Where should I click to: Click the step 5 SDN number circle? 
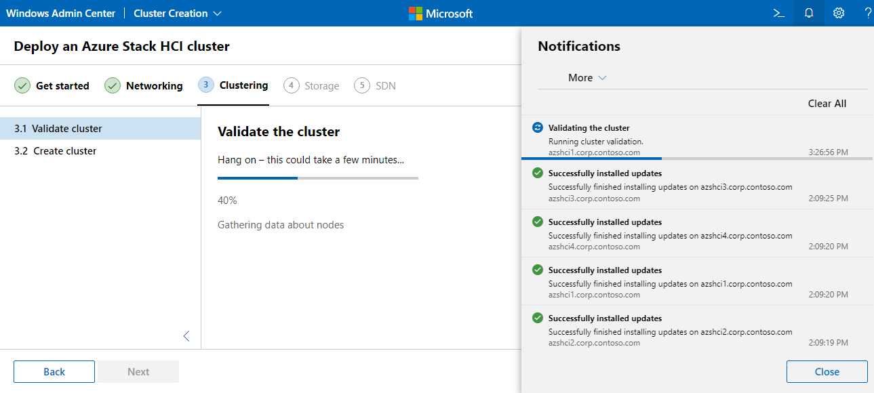click(362, 85)
